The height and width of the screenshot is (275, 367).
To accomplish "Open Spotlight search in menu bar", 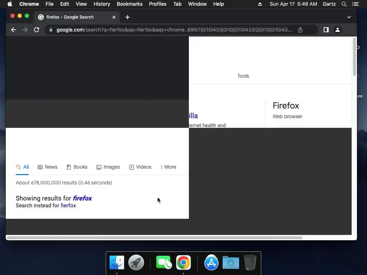I will pyautogui.click(x=344, y=4).
